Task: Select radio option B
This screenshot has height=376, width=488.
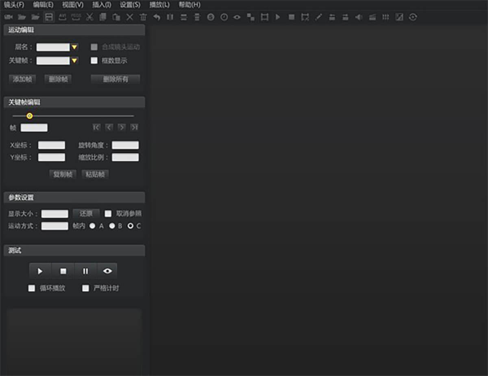Action: coord(112,226)
